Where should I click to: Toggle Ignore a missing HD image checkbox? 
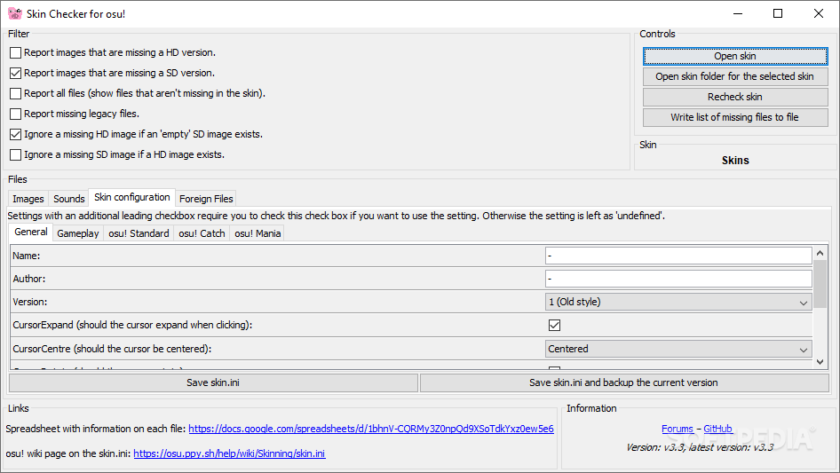(15, 134)
